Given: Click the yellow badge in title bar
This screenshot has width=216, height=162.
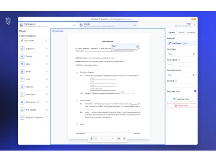Looking at the screenshot, I should coord(193,19).
